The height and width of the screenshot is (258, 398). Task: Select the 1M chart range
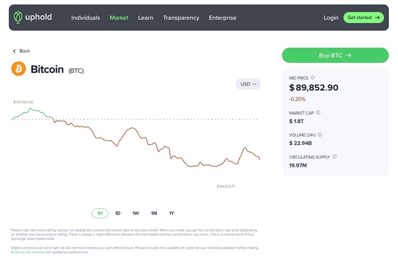pyautogui.click(x=154, y=213)
